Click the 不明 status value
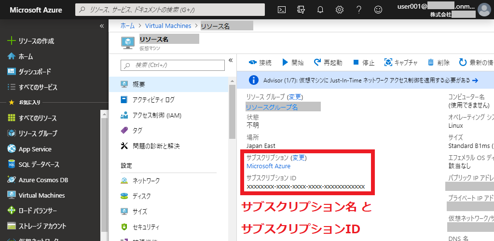 (253, 125)
